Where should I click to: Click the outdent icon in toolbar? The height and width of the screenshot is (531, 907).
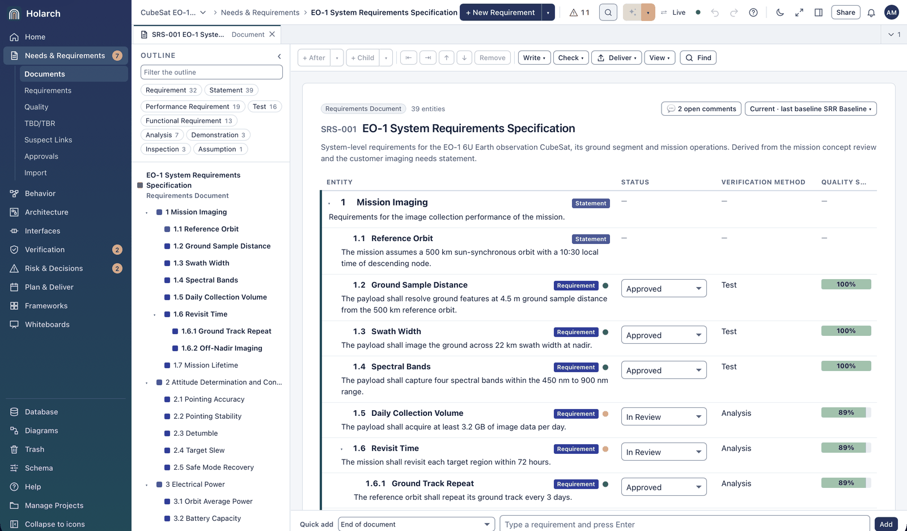[408, 58]
